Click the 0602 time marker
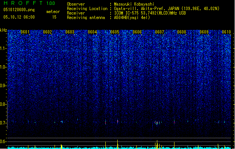The width and height of the screenshot is (235, 149). click(47, 32)
